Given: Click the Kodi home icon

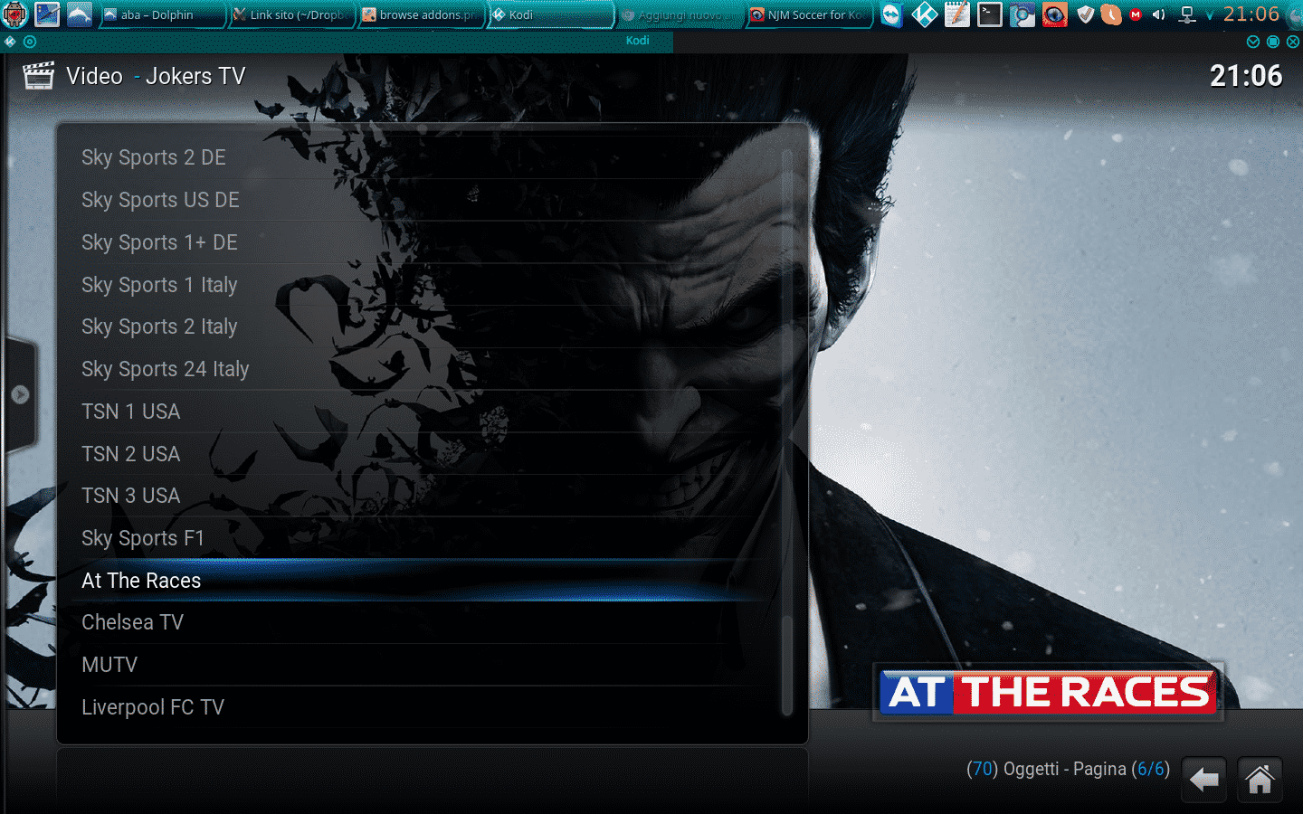Looking at the screenshot, I should coord(1260,780).
